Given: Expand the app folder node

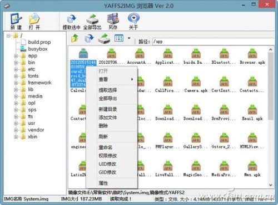Looking at the screenshot, I should pos(16,56).
